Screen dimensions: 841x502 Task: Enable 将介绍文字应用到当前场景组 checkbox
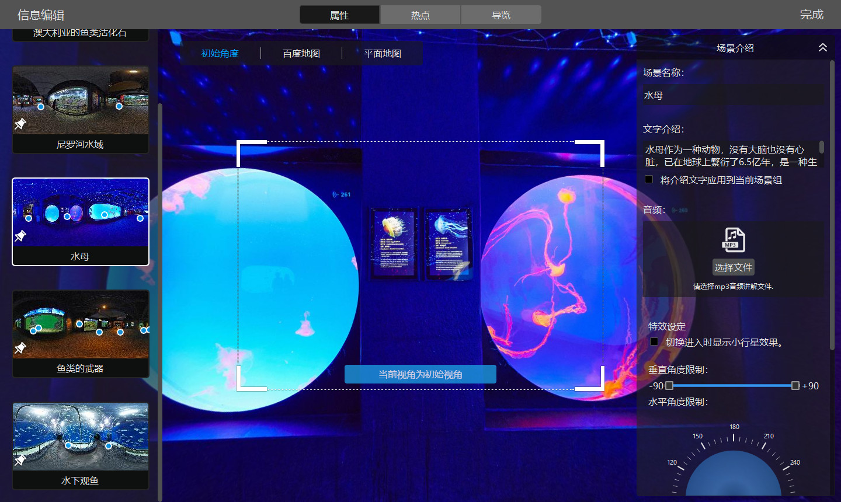click(649, 180)
